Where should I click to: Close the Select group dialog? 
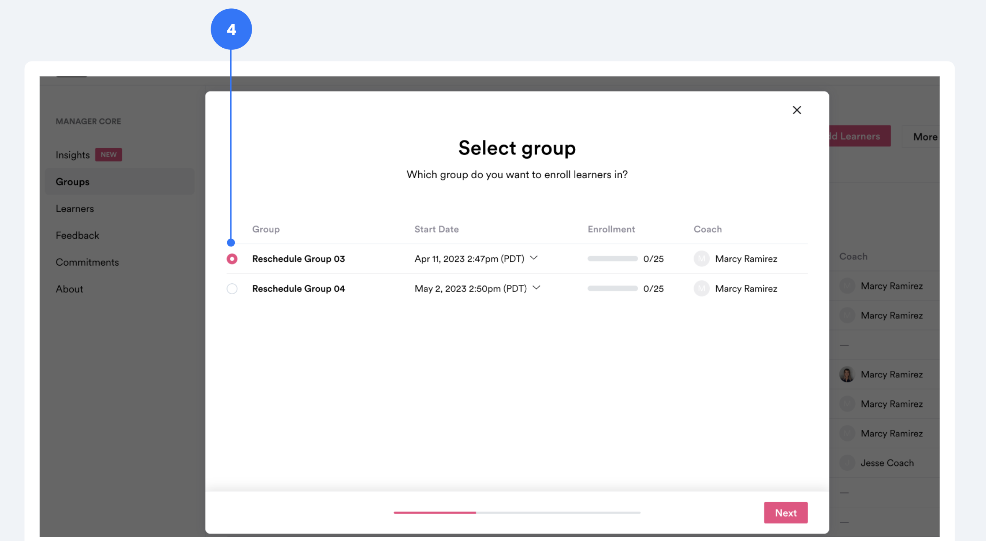pos(797,110)
